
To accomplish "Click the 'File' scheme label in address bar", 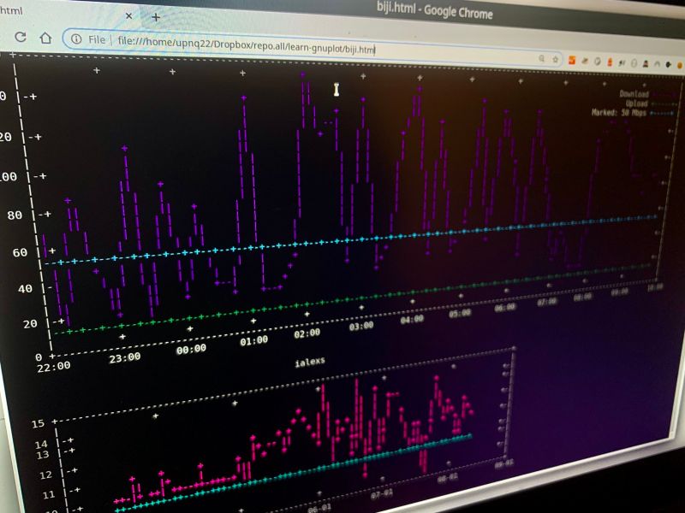I will [97, 39].
